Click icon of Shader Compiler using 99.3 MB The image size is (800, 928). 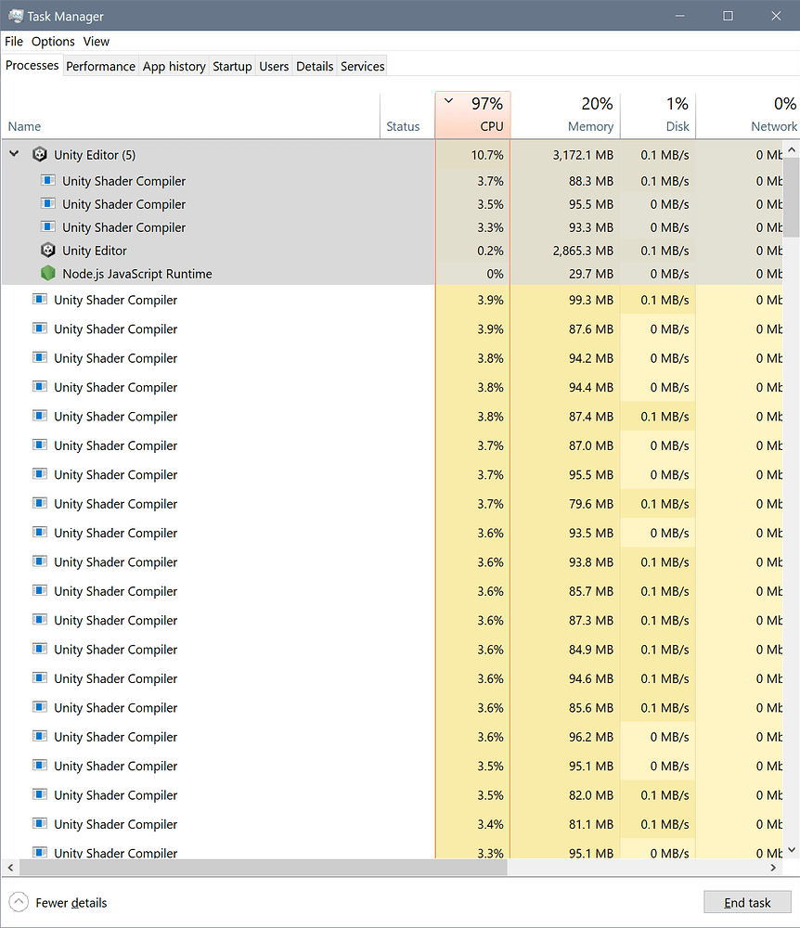(40, 300)
